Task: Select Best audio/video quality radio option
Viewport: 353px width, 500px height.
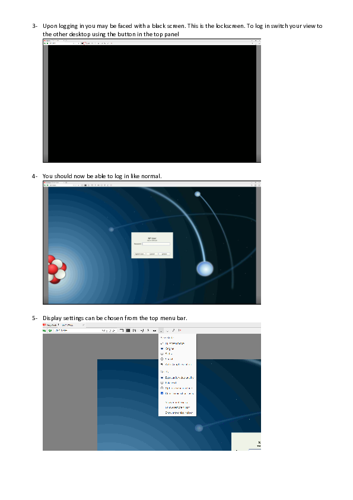Action: click(162, 378)
